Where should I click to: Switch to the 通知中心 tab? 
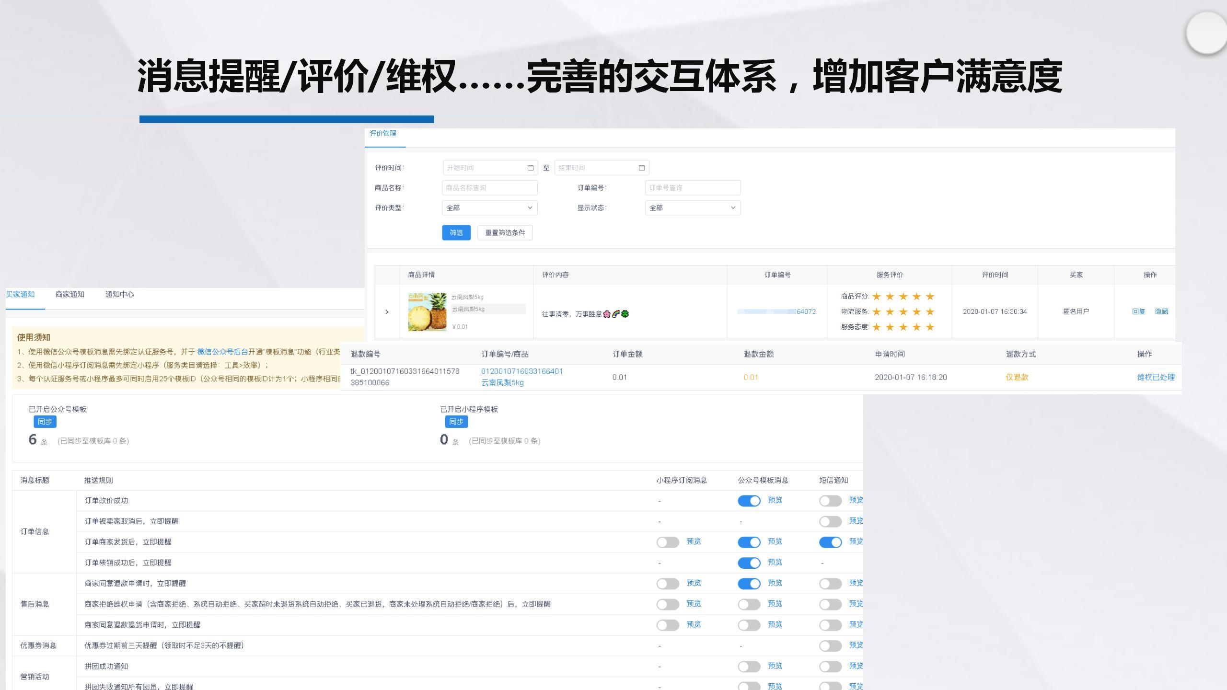(x=120, y=294)
